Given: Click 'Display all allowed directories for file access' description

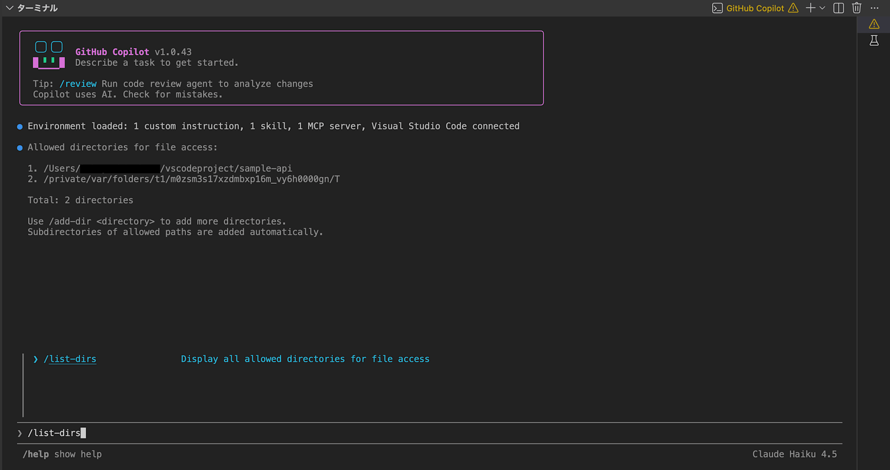Looking at the screenshot, I should (x=305, y=359).
